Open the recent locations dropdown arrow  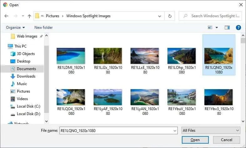click(x=23, y=16)
